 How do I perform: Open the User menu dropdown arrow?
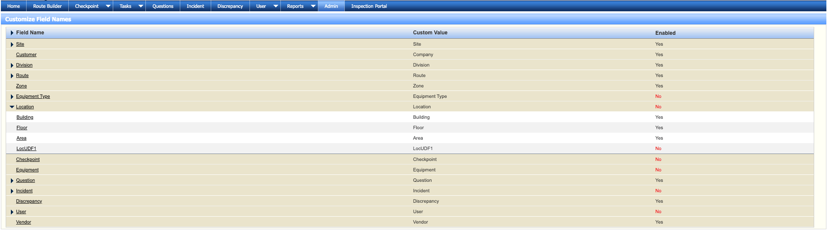click(x=276, y=6)
